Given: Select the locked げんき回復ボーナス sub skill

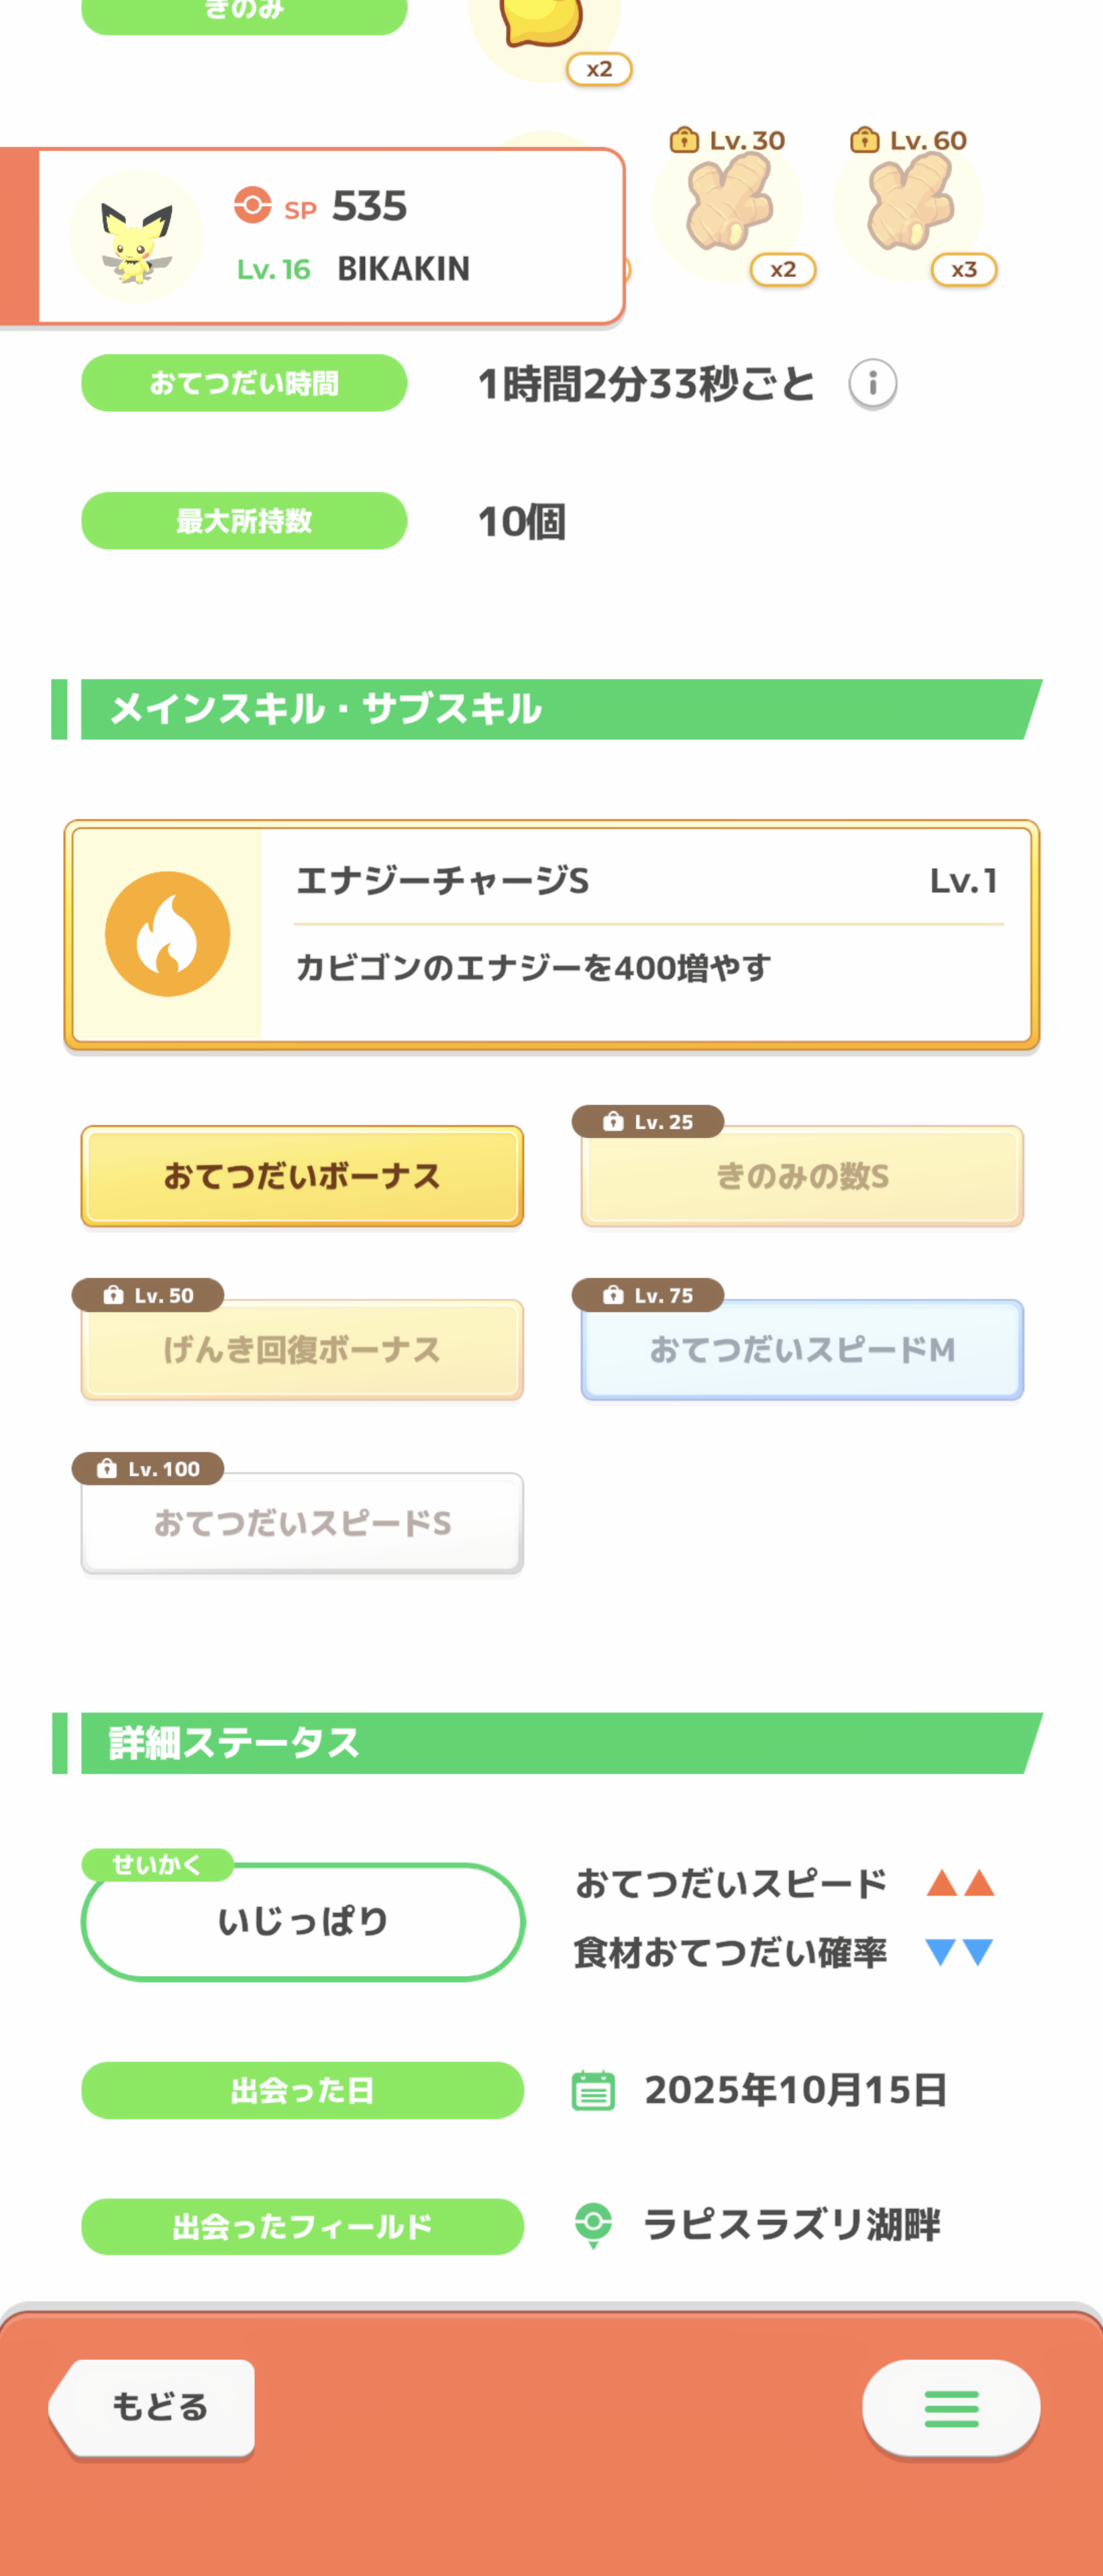Looking at the screenshot, I should [302, 1350].
